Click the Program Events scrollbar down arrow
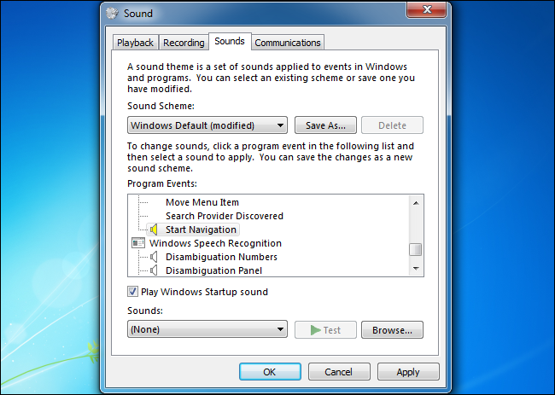The image size is (555, 395). pyautogui.click(x=416, y=269)
